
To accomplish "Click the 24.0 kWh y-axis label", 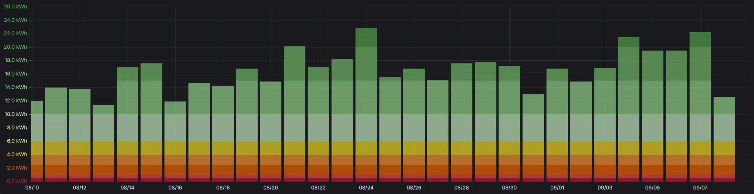I will [x=15, y=20].
